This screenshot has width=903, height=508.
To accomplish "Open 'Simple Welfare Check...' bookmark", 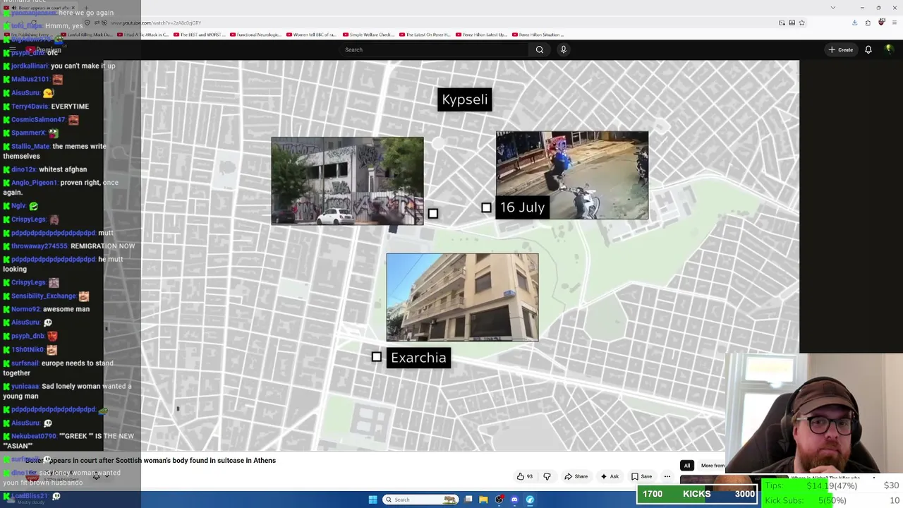I will click(368, 35).
